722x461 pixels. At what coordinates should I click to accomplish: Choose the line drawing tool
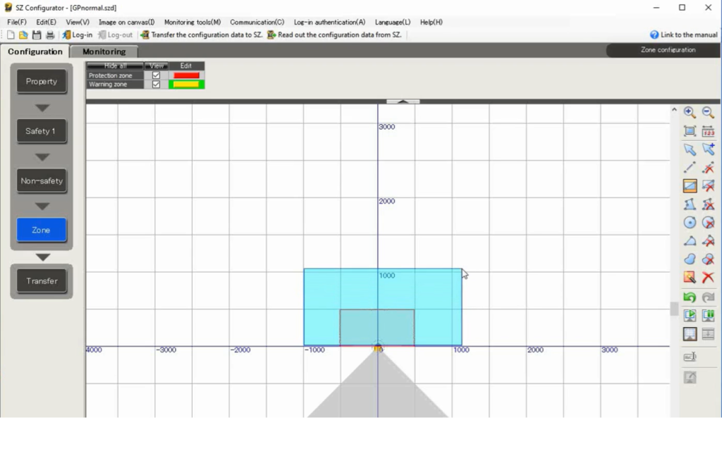pos(690,168)
